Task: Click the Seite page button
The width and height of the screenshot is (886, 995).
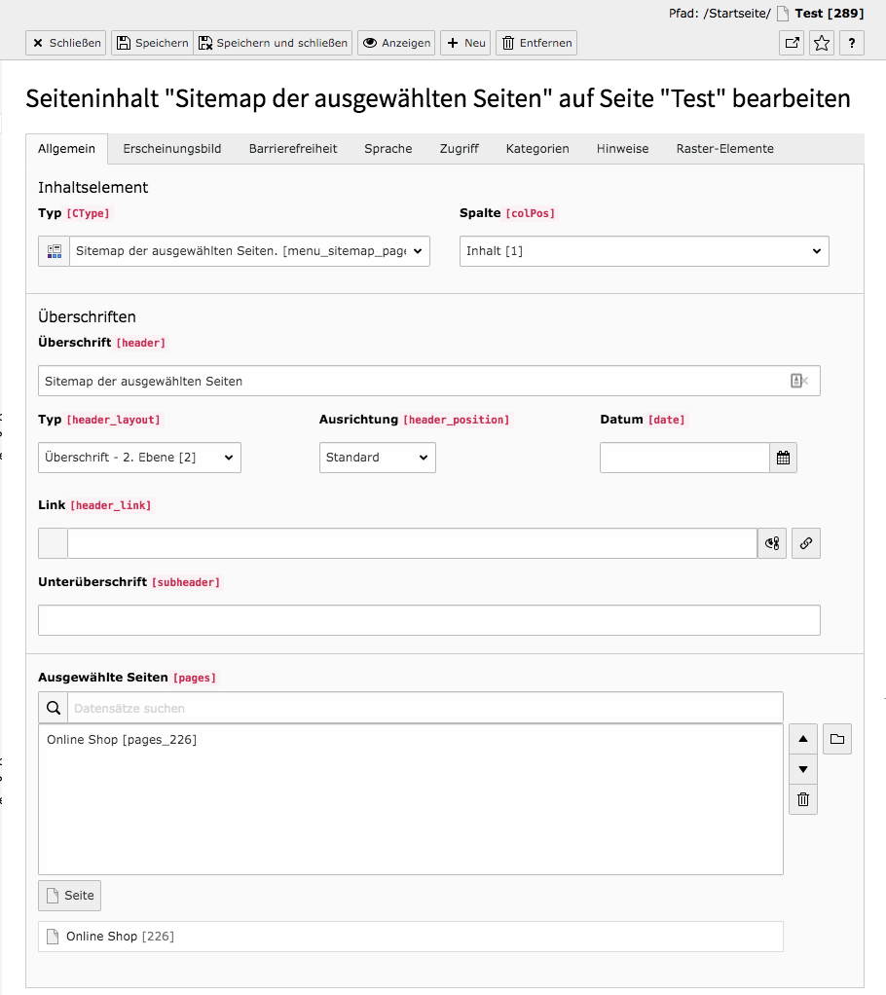Action: click(70, 896)
